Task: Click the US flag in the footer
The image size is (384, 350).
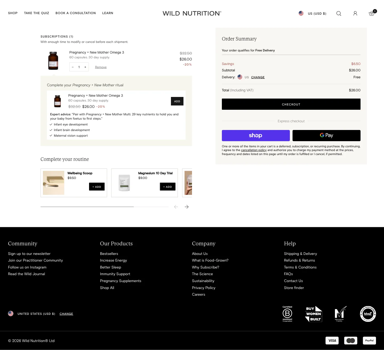Action: tap(11, 314)
